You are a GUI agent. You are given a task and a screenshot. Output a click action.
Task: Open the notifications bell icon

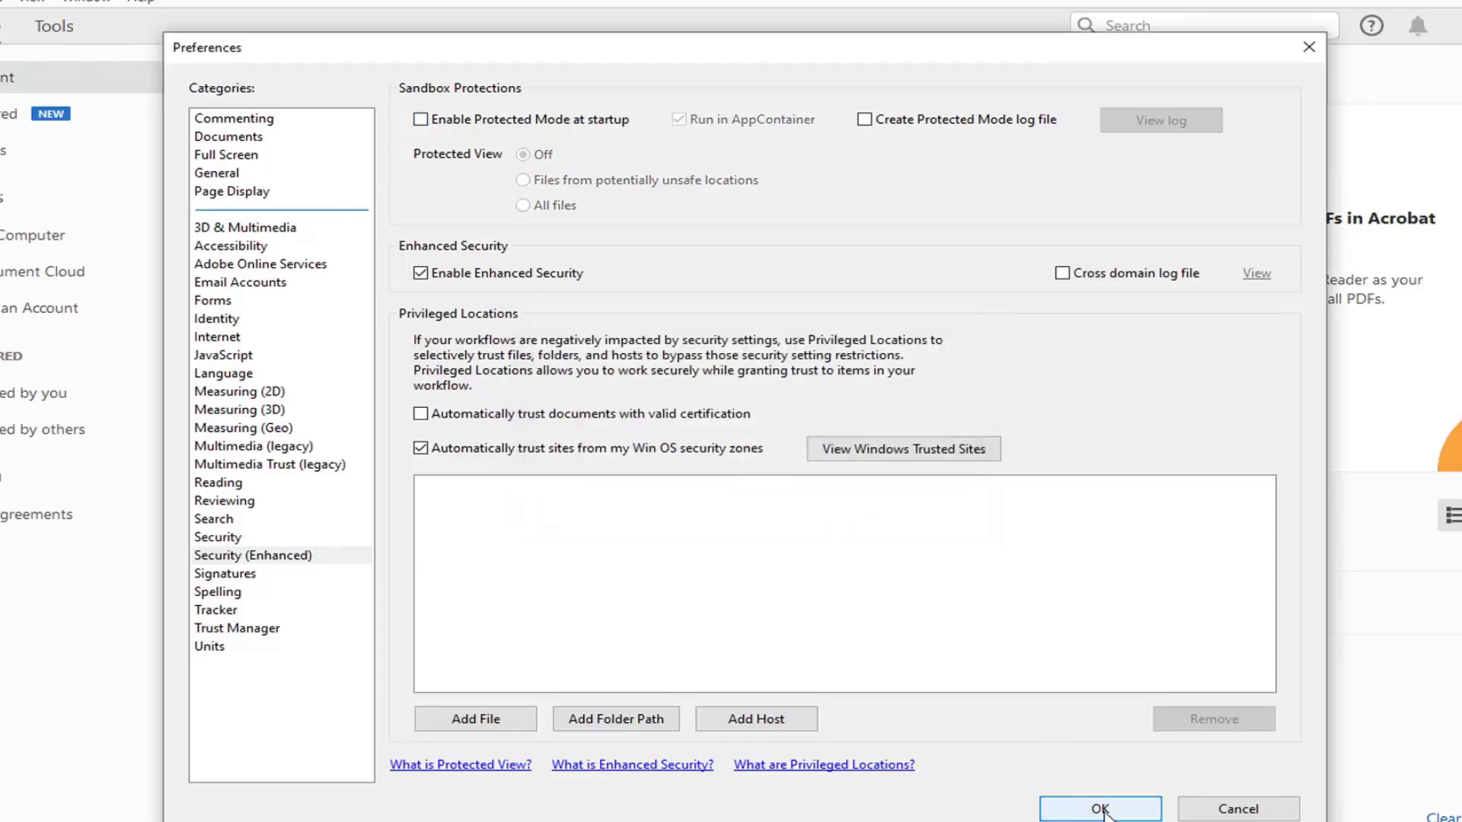tap(1417, 26)
